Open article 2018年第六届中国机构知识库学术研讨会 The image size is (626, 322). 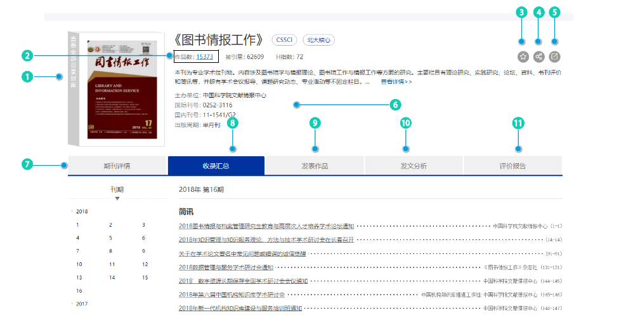(x=231, y=295)
